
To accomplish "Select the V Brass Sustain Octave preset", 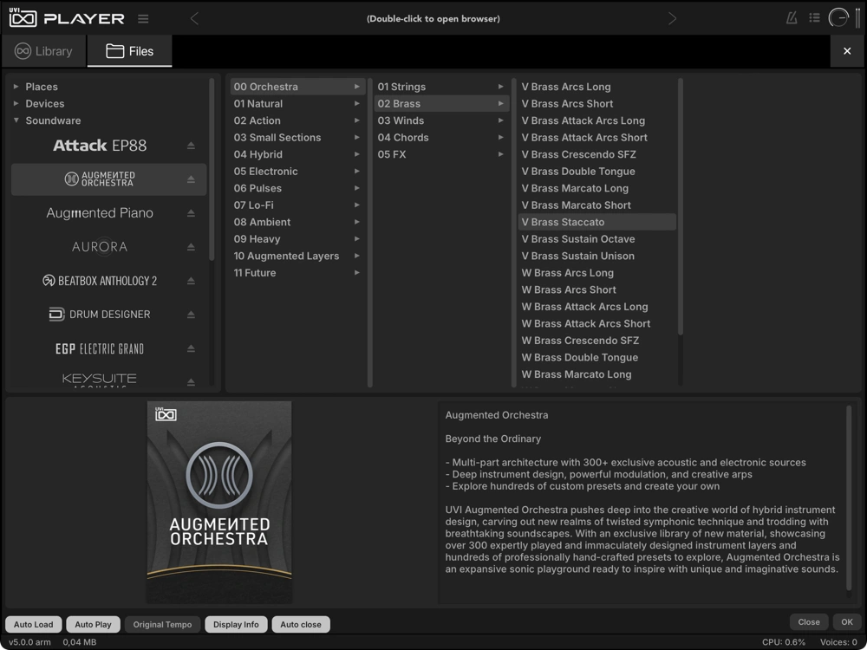I will 596,239.
